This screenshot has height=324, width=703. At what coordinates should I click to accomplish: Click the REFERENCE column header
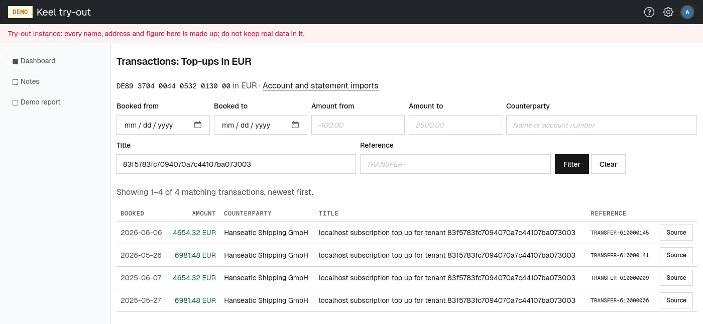[x=609, y=213]
